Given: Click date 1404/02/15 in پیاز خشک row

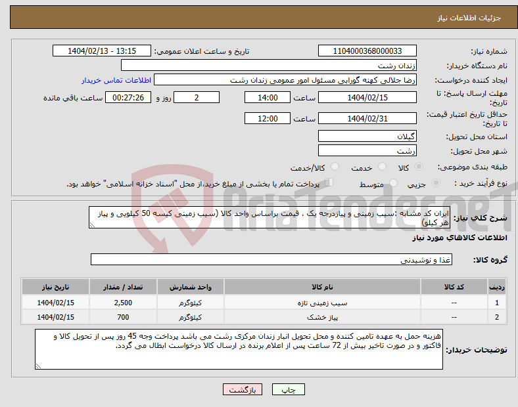Looking at the screenshot, I should click(x=55, y=317).
